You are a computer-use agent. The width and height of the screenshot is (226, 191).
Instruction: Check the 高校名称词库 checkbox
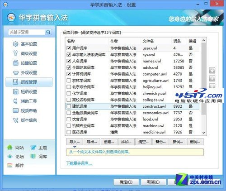(69, 100)
